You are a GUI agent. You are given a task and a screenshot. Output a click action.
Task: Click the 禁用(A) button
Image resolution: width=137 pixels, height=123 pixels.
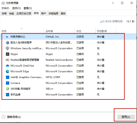coord(126,117)
